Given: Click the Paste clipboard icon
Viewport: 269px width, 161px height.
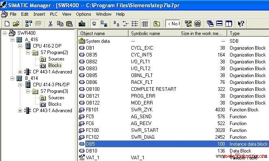Looking at the screenshot, I should coord(69,24).
